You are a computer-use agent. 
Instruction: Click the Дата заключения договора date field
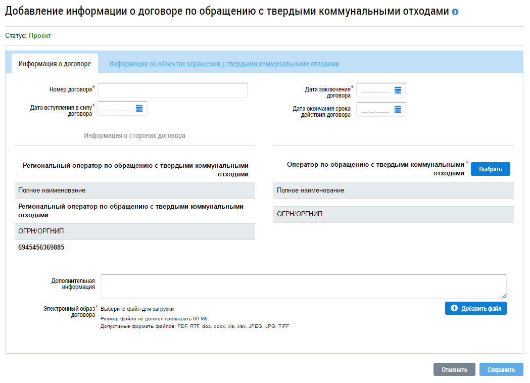click(x=375, y=90)
